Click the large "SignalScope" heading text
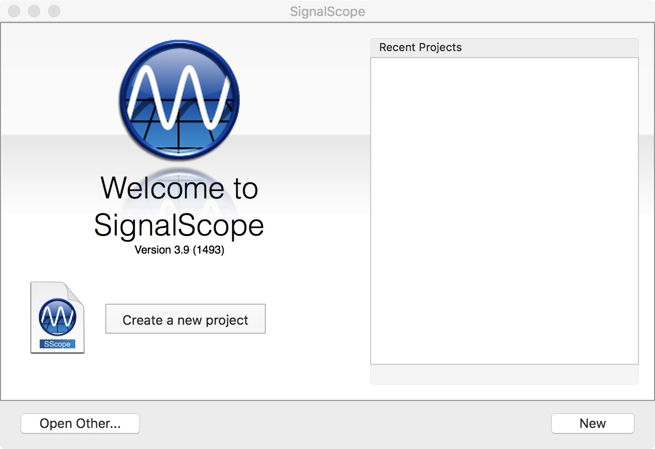The image size is (655, 449). [x=179, y=225]
